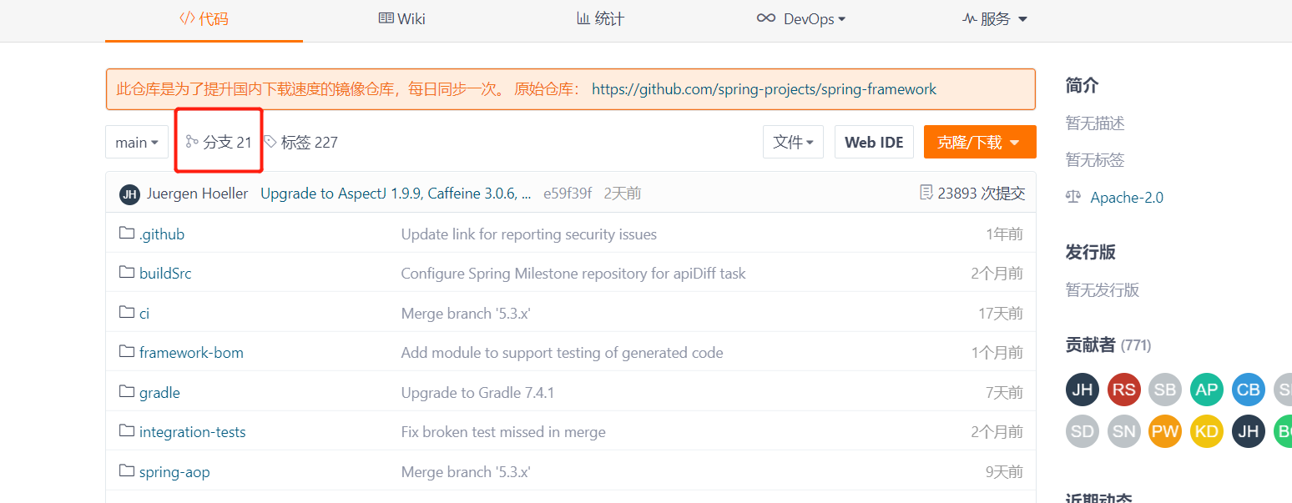Click the SB contributor avatar
This screenshot has width=1292, height=503.
pos(1165,390)
